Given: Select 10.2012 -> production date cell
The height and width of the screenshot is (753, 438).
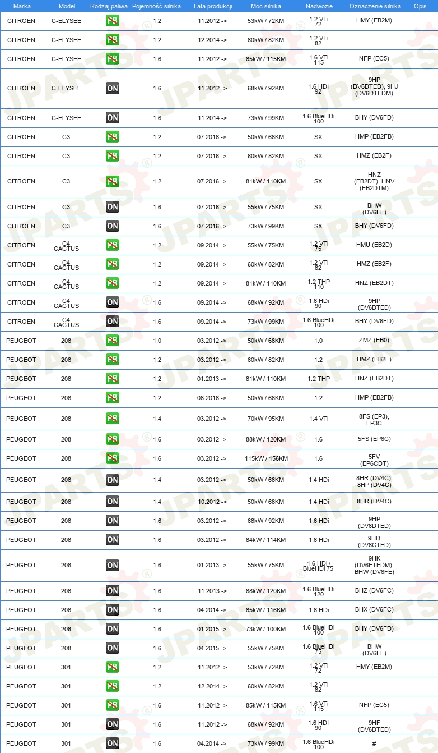Looking at the screenshot, I should click(x=212, y=502).
